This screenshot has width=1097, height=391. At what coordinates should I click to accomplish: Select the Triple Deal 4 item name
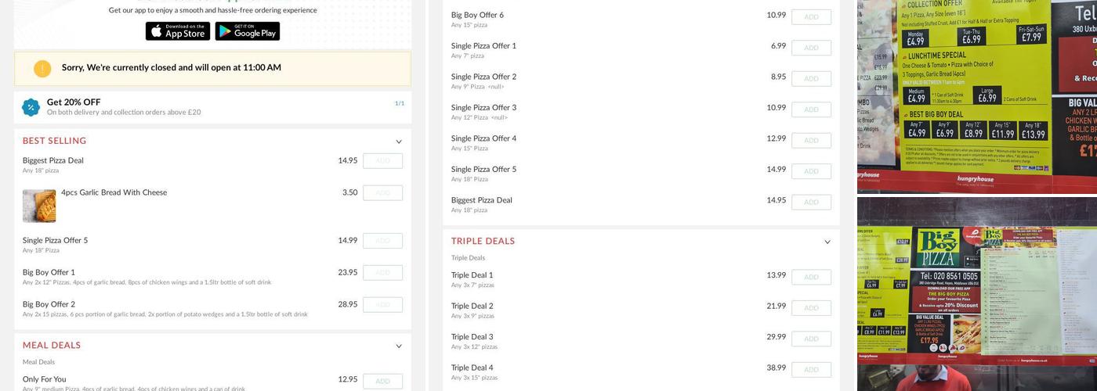coord(472,368)
